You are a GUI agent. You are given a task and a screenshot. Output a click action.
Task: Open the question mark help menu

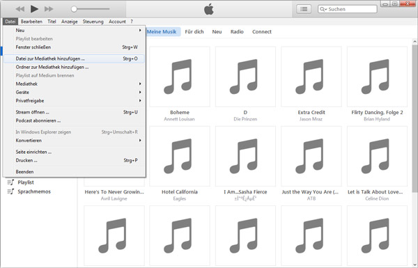tap(132, 22)
